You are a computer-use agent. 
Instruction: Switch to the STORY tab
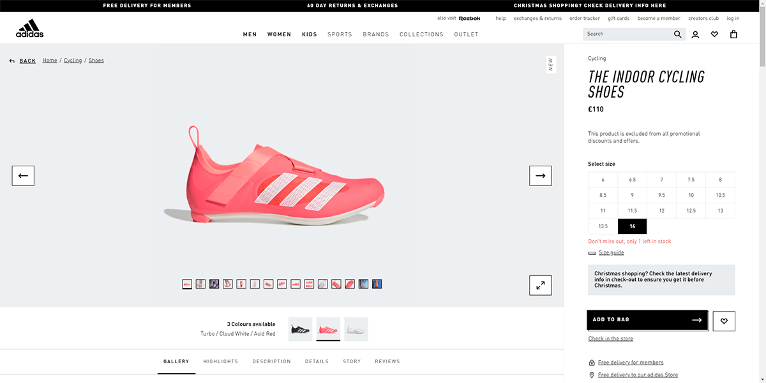pyautogui.click(x=352, y=361)
